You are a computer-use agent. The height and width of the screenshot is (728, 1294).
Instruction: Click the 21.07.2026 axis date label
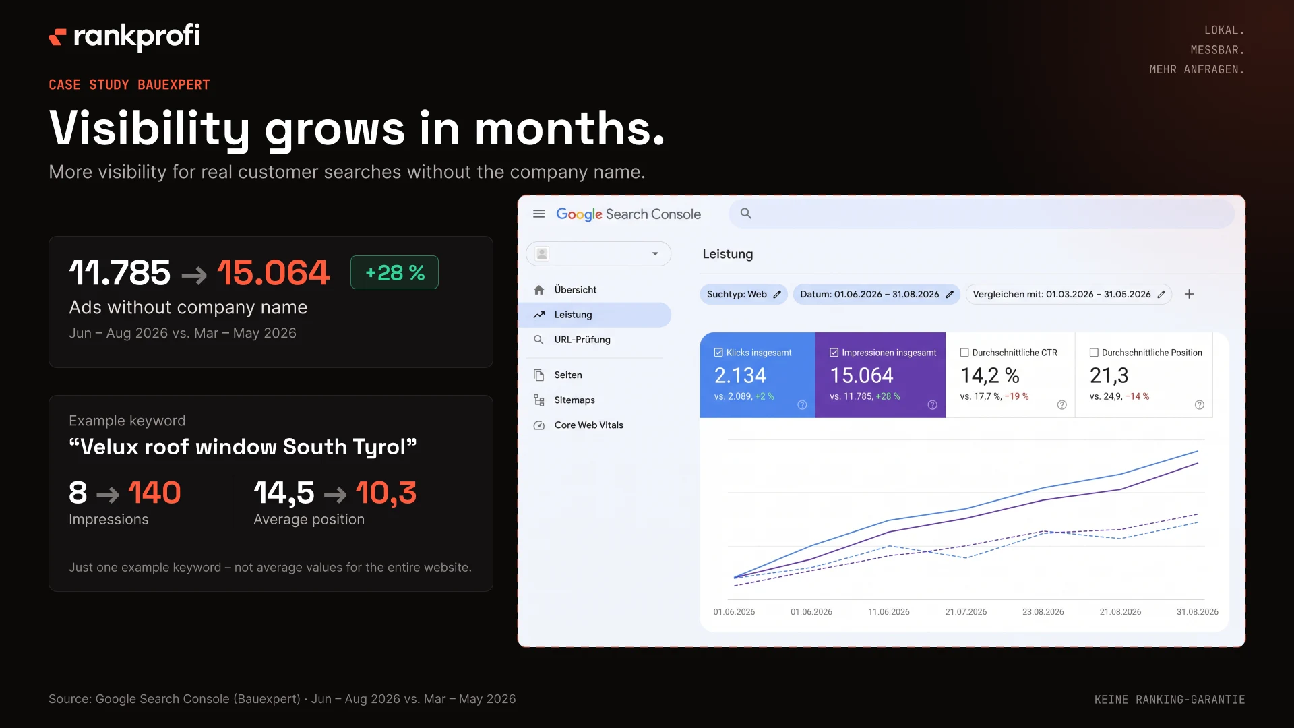tap(966, 612)
